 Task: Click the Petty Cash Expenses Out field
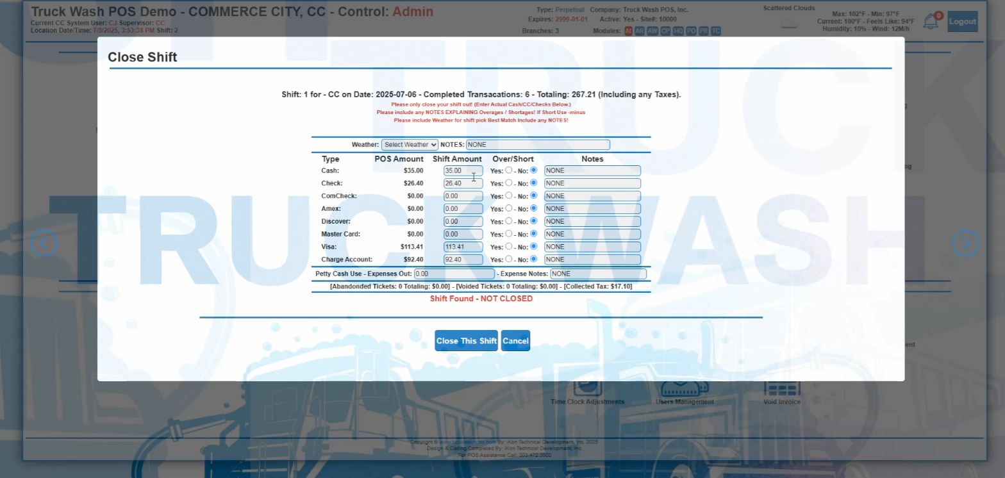(x=454, y=274)
